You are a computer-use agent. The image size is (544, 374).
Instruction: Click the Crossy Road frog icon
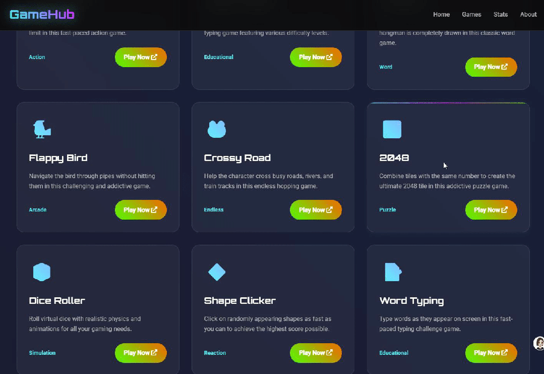217,129
